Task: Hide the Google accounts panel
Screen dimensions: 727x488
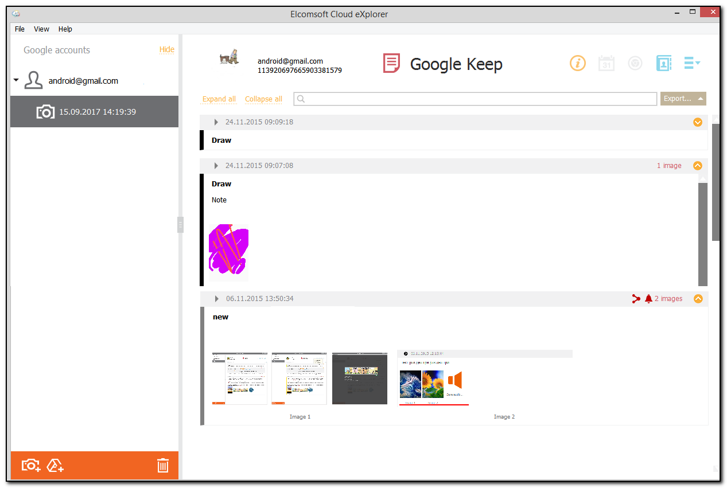Action: tap(166, 49)
